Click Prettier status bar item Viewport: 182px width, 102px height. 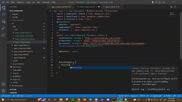[167, 96]
